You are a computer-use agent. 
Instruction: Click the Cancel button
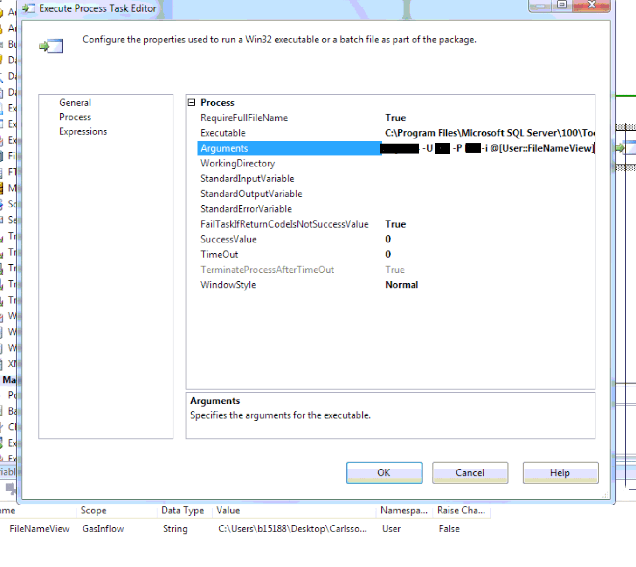470,473
